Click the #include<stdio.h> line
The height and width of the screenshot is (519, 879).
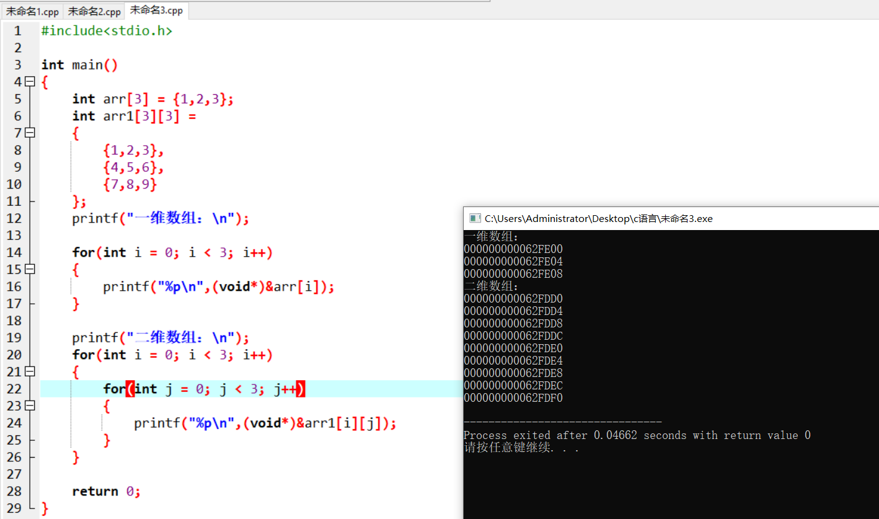pos(107,30)
